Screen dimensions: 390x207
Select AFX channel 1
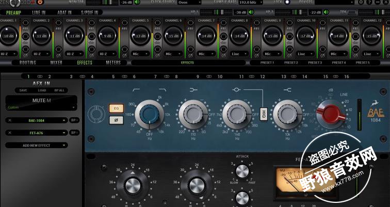click(28, 76)
